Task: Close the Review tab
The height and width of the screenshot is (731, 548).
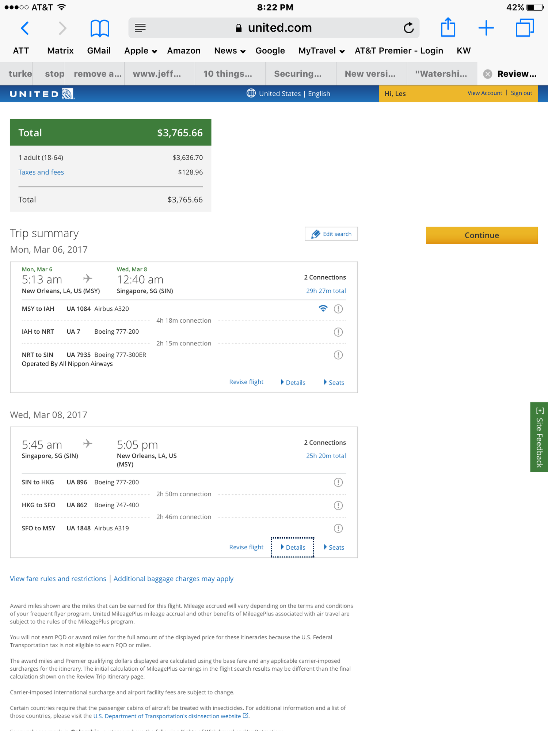Action: click(x=487, y=74)
